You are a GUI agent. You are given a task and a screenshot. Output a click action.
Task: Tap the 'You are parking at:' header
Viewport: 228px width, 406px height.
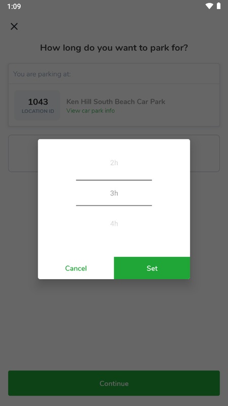(42, 74)
